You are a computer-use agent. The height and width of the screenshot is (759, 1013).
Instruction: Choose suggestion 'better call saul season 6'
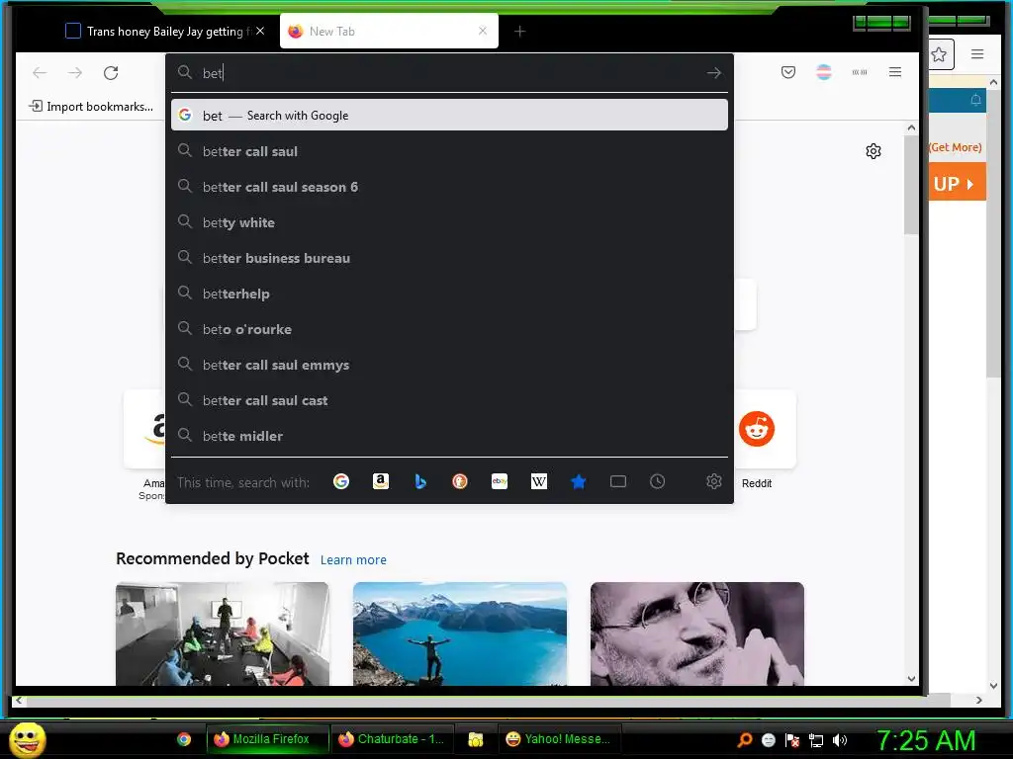tap(449, 187)
